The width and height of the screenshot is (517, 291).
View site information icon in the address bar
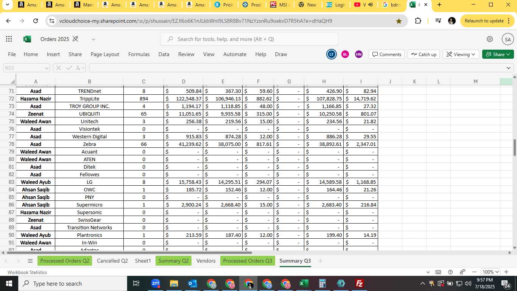point(52,21)
